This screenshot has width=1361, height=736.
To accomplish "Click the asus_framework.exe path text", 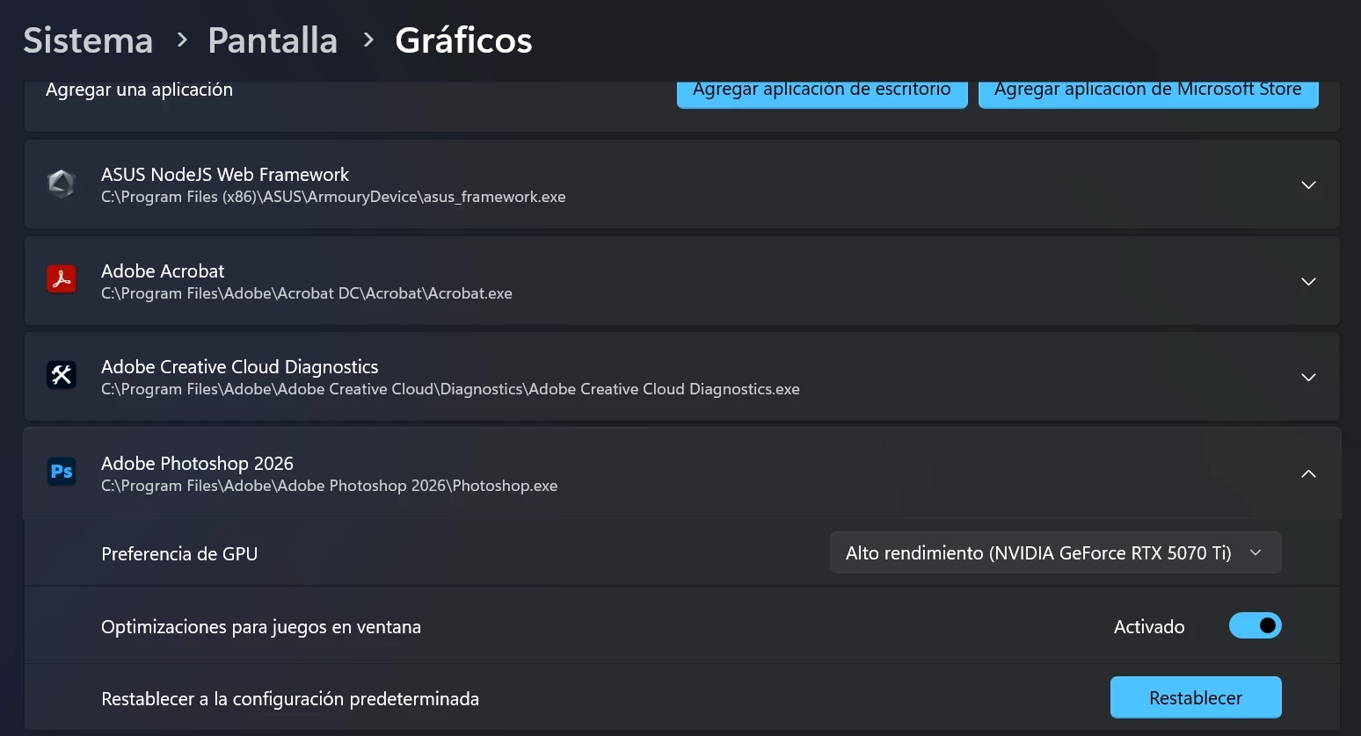I will (x=333, y=197).
